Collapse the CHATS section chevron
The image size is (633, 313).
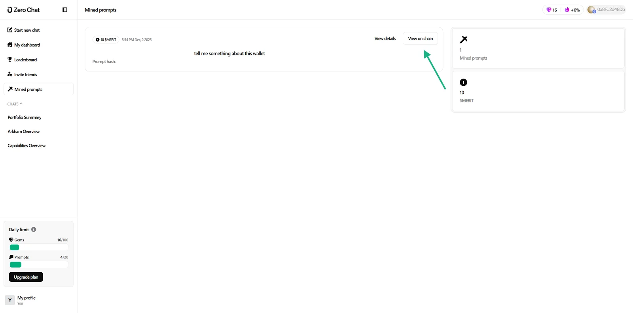[x=21, y=104]
